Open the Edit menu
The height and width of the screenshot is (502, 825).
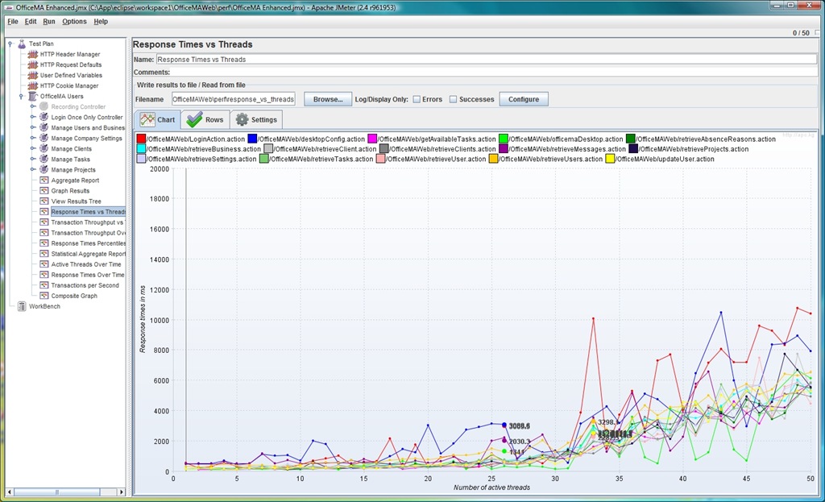(x=31, y=22)
